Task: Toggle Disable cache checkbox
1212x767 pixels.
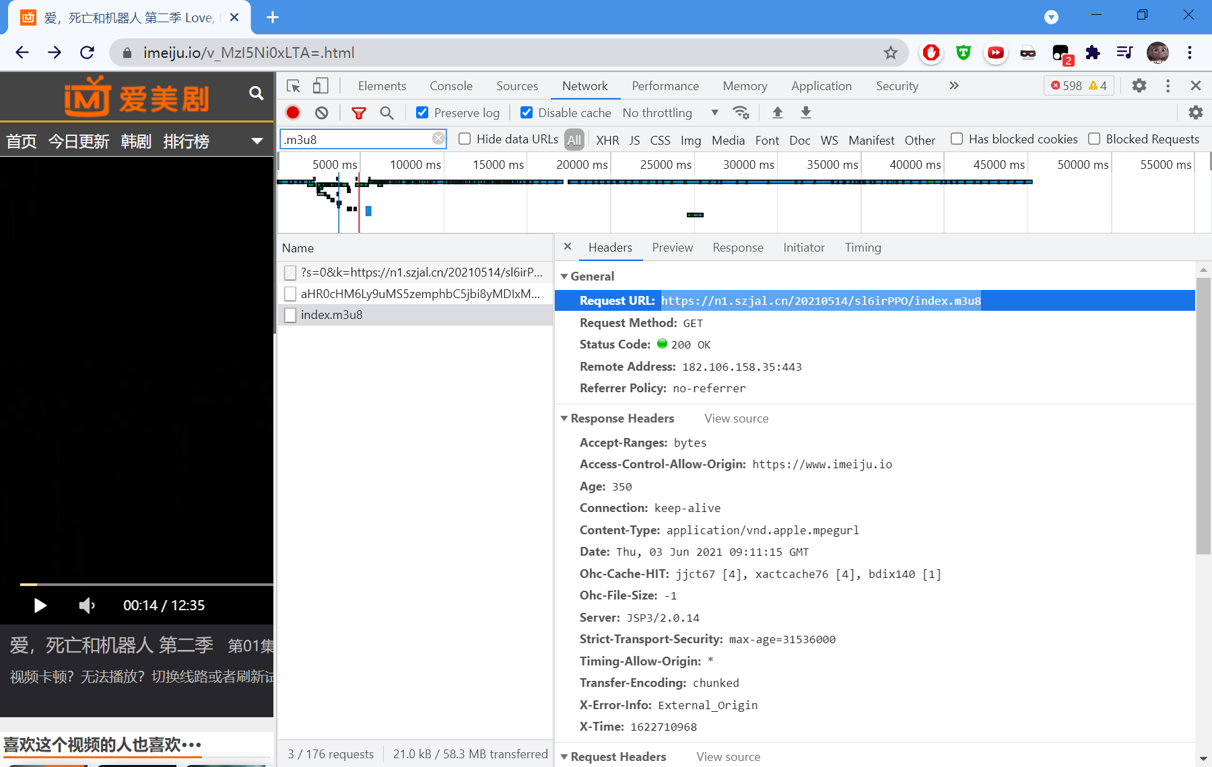Action: coord(527,112)
